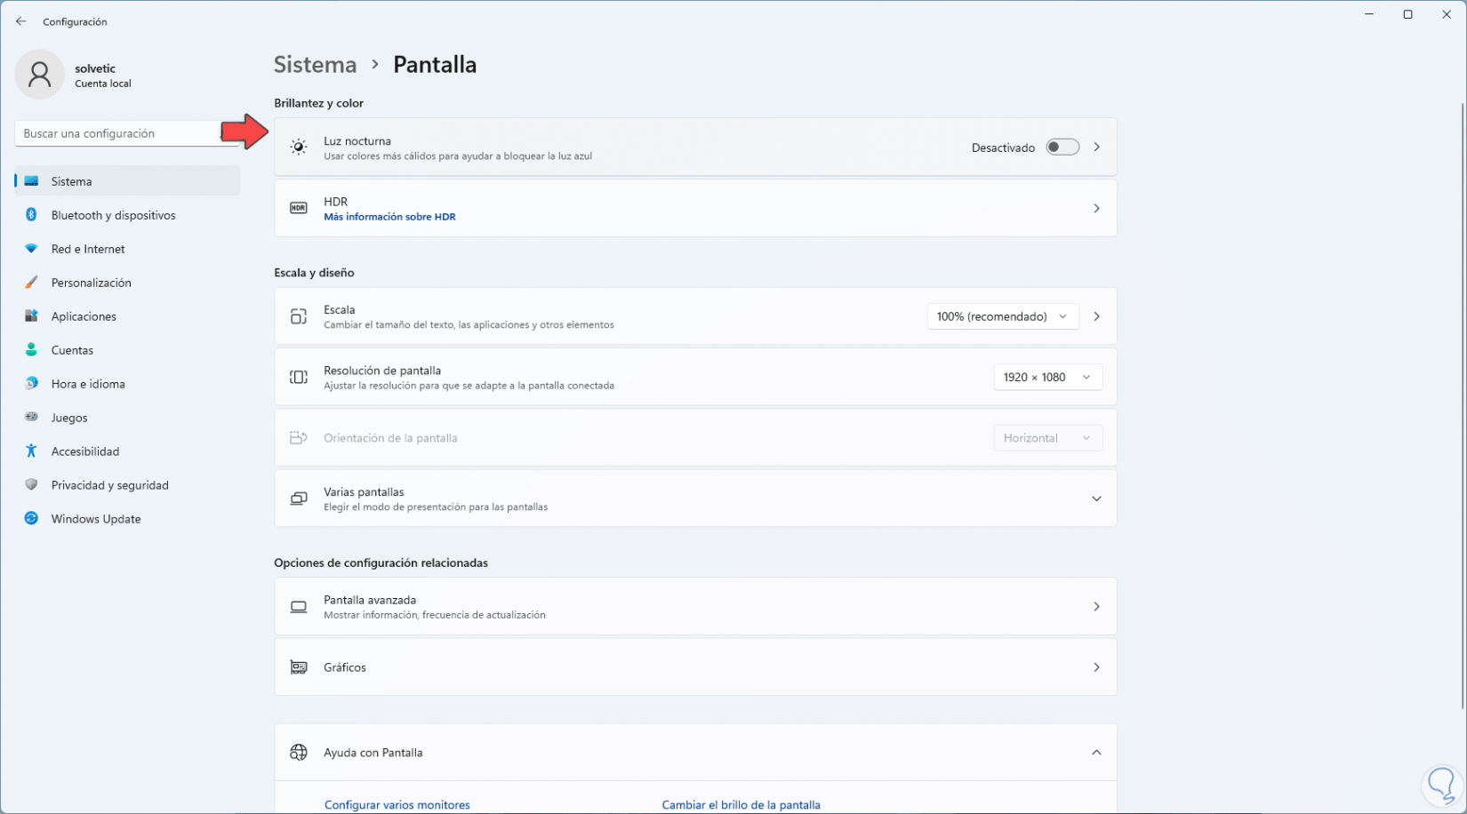Go to Sistema in the breadcrumb
The width and height of the screenshot is (1467, 814).
315,65
